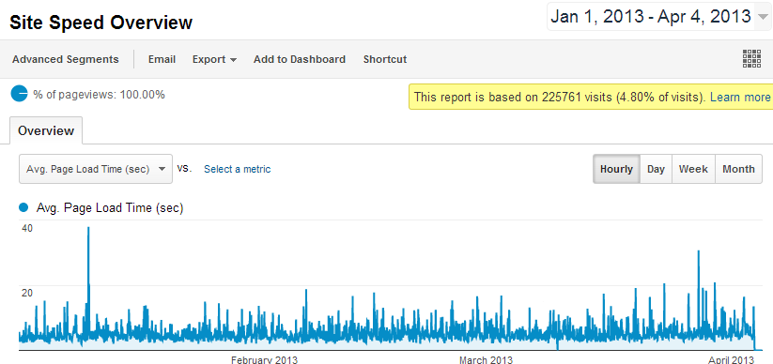Click the 40 y-axis label
The height and width of the screenshot is (364, 773).
(26, 228)
